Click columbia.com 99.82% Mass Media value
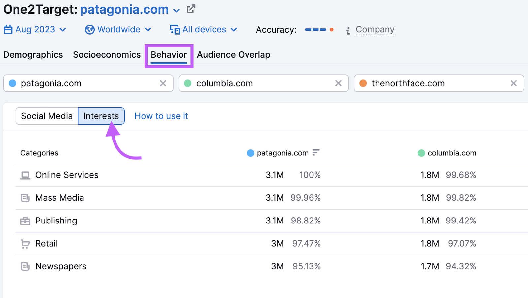Screen dimensions: 528x298 click(x=461, y=198)
